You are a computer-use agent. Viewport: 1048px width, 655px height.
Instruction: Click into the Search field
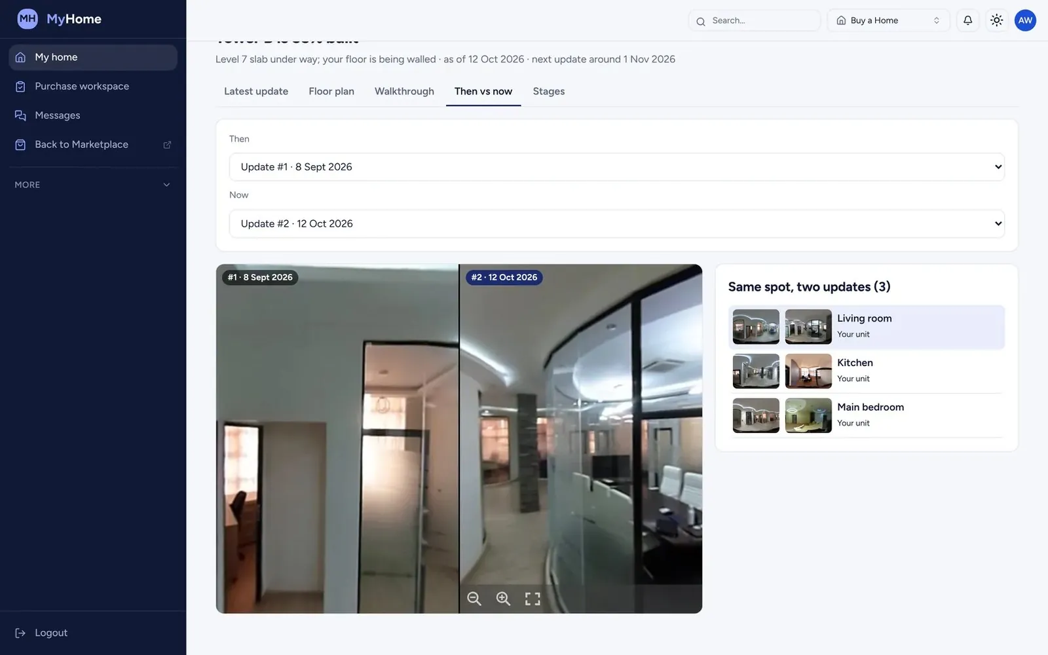click(x=755, y=20)
